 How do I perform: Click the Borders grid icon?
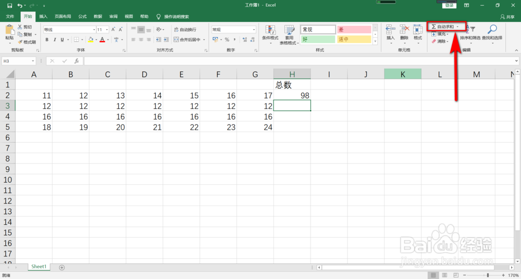(x=76, y=40)
